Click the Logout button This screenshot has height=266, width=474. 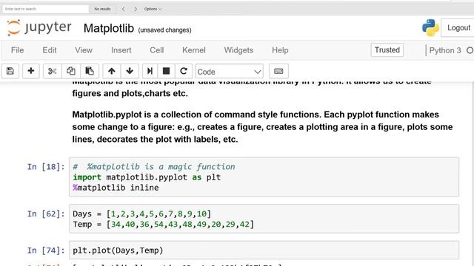click(458, 28)
